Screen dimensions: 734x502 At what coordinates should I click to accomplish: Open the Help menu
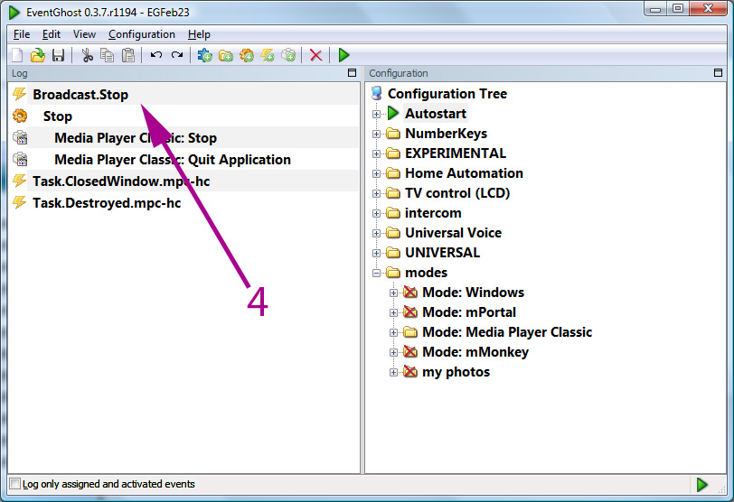click(199, 34)
